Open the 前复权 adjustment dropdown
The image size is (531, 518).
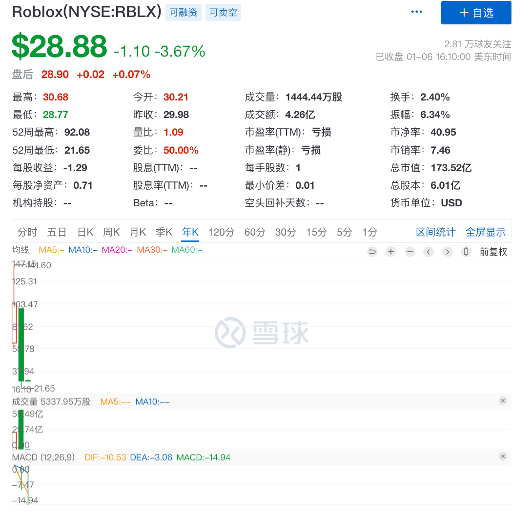point(493,252)
